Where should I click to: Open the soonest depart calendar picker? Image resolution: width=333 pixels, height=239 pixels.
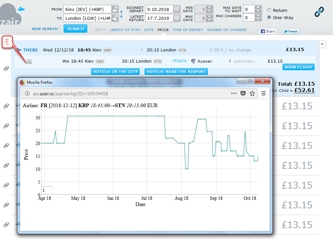tap(177, 9)
